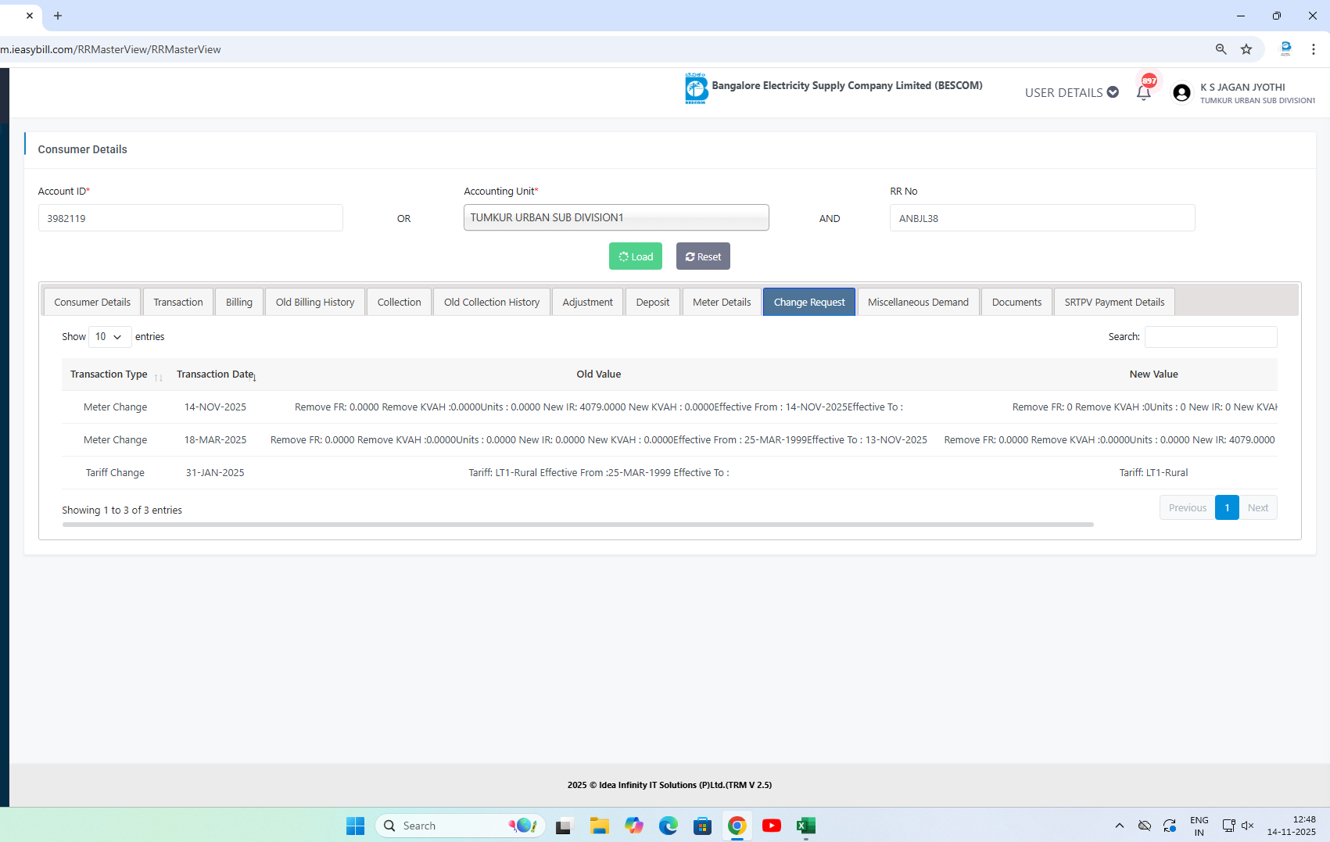Screen dimensions: 1330x842
Task: Select the 18-MAR-2025 transaction date cell
Action: coord(215,440)
